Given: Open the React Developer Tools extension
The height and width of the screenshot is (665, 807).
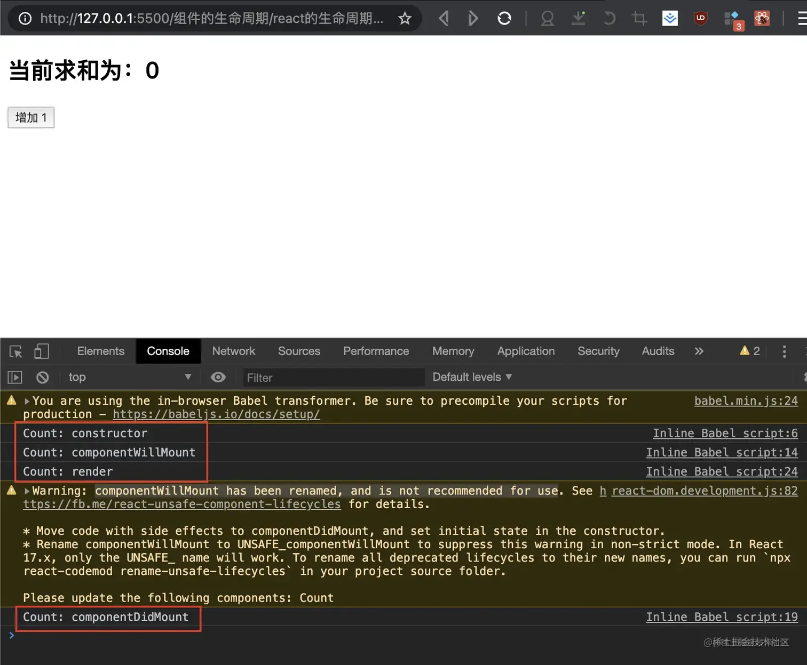Looking at the screenshot, I should (x=762, y=19).
